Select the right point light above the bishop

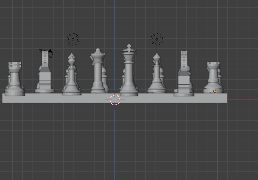157,39
